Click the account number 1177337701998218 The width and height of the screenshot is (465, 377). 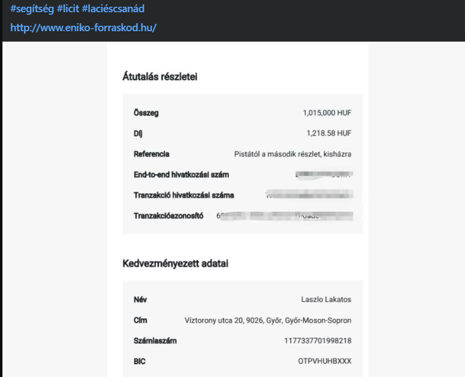pyautogui.click(x=318, y=340)
